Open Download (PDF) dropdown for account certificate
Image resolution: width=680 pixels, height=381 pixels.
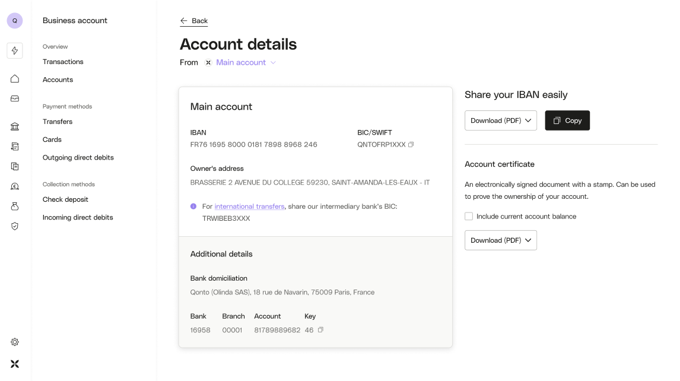(500, 240)
